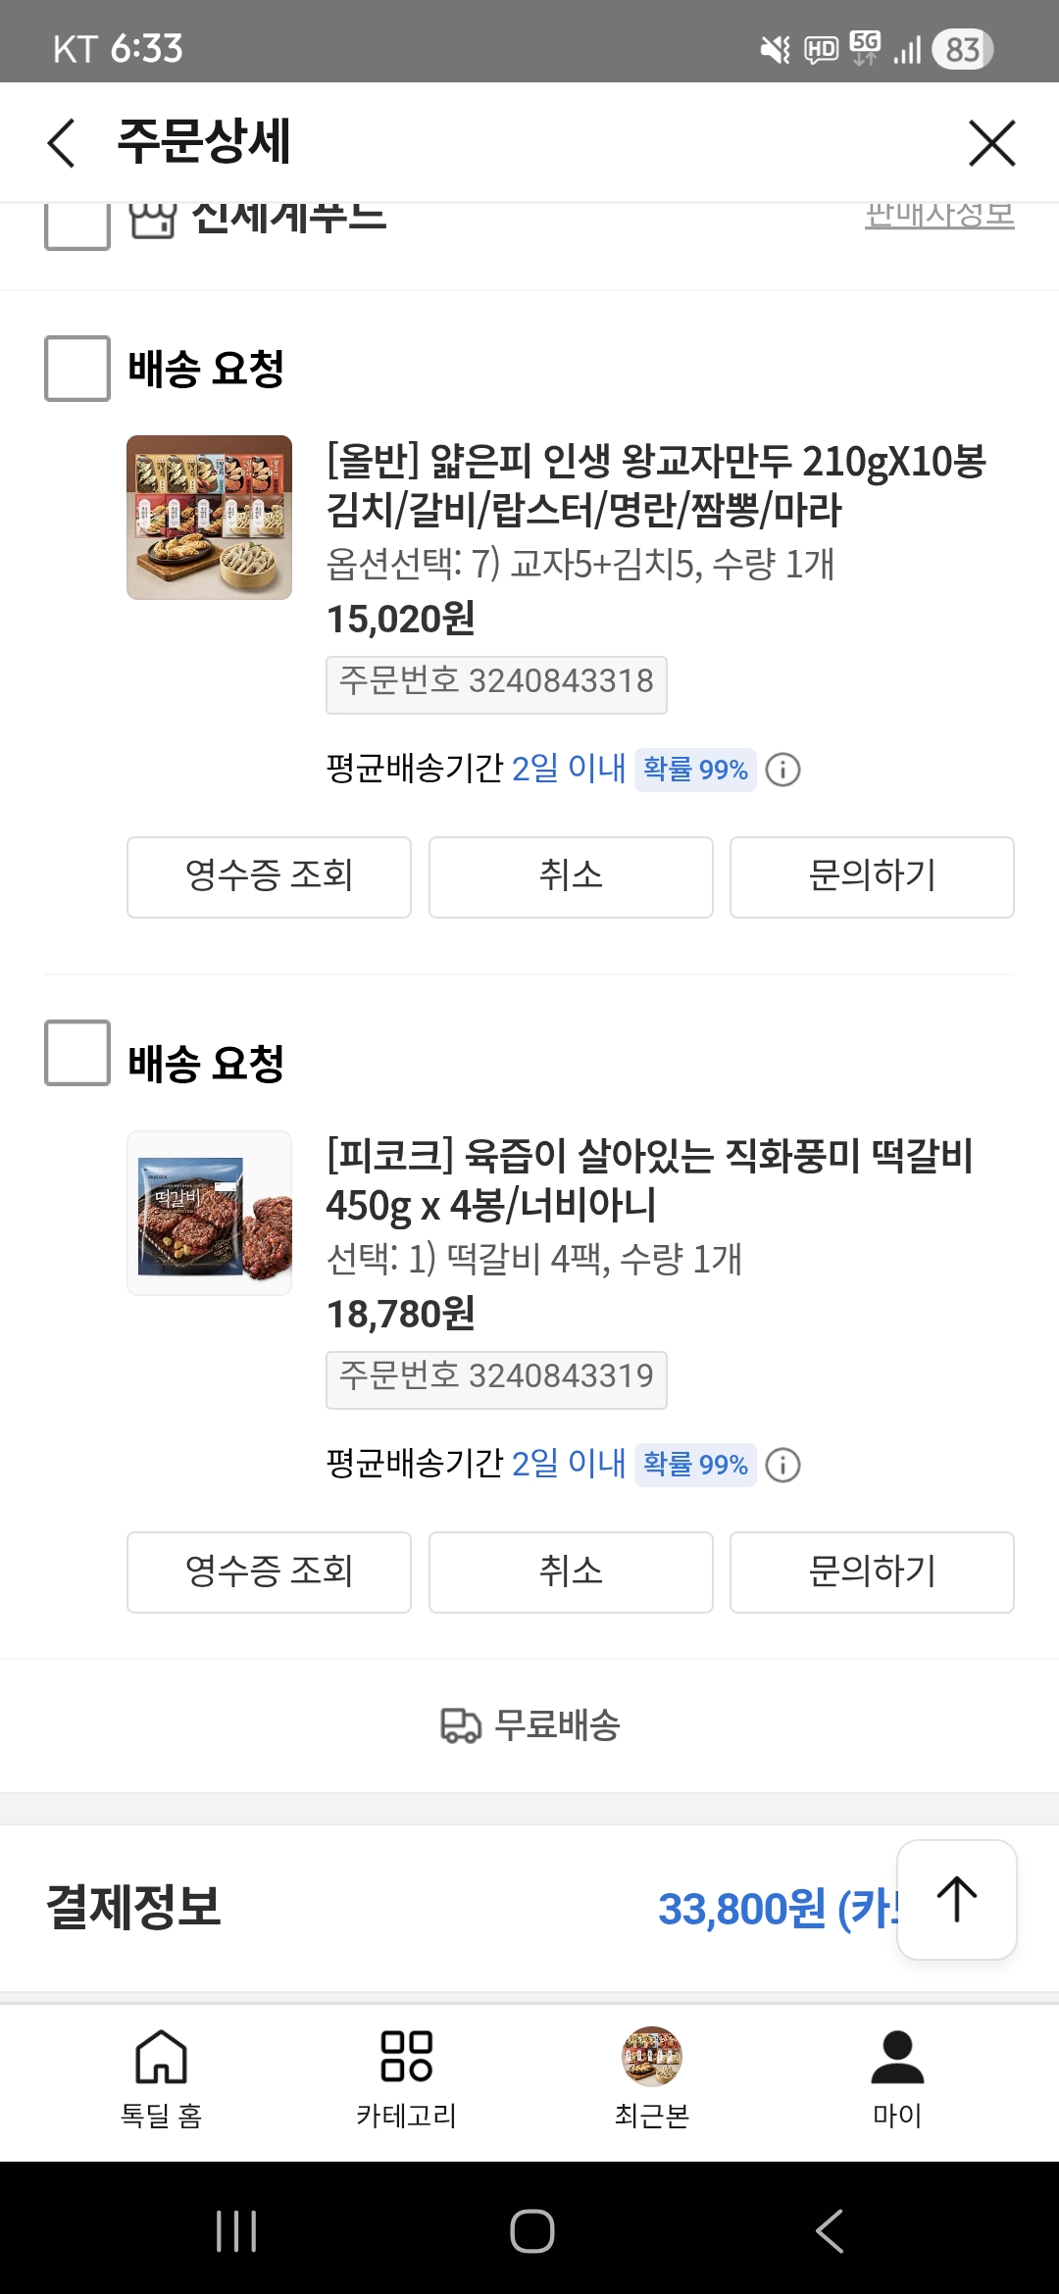Check the box for 떡갈비 order

(77, 1053)
